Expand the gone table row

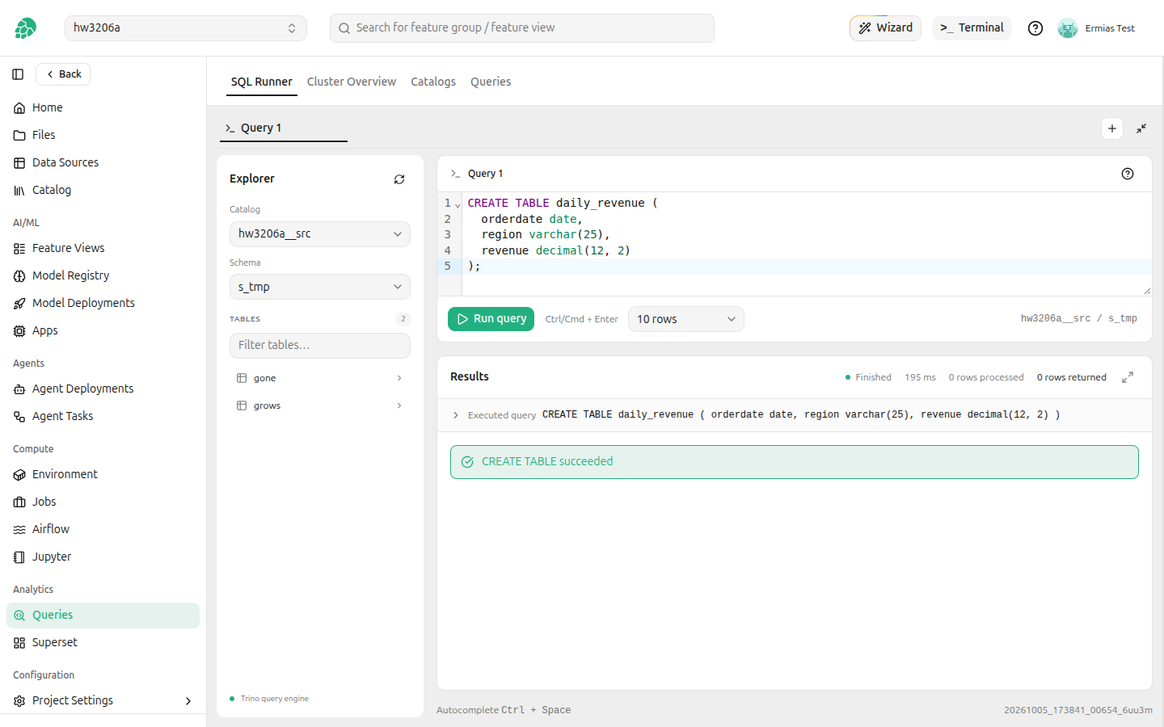320,378
